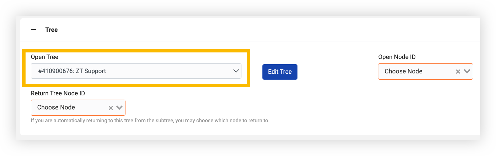Collapse the Tree section using minus icon
Viewport: 496px width, 156px height.
33,29
